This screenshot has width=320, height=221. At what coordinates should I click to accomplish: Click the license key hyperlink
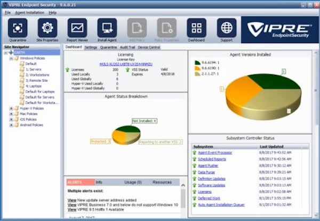[126, 64]
